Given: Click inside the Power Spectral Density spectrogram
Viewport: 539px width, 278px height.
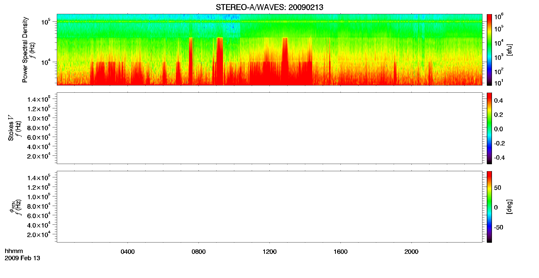Looking at the screenshot, I should pyautogui.click(x=269, y=49).
